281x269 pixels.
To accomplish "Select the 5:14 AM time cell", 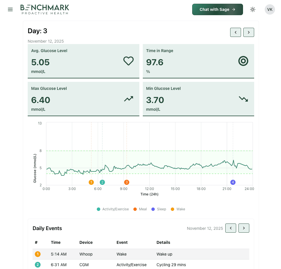I will coord(59,254).
